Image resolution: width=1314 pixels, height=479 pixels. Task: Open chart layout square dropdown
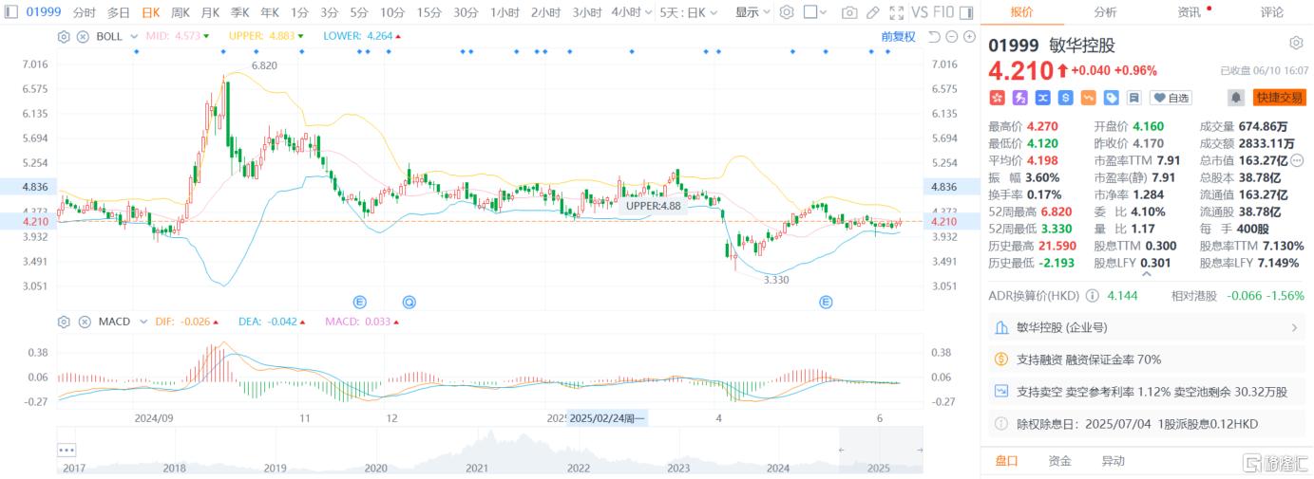(814, 12)
